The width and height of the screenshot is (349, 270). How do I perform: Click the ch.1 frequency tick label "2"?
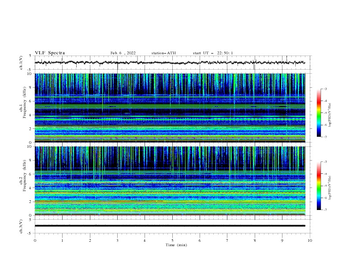point(30,128)
